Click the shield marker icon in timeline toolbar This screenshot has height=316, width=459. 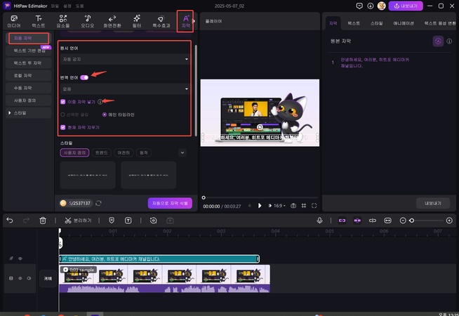112,220
